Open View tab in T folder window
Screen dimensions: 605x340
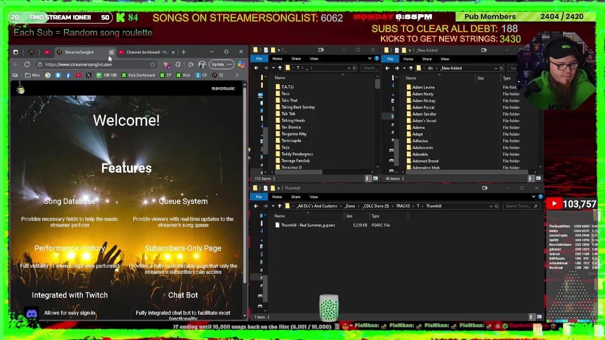pos(314,59)
